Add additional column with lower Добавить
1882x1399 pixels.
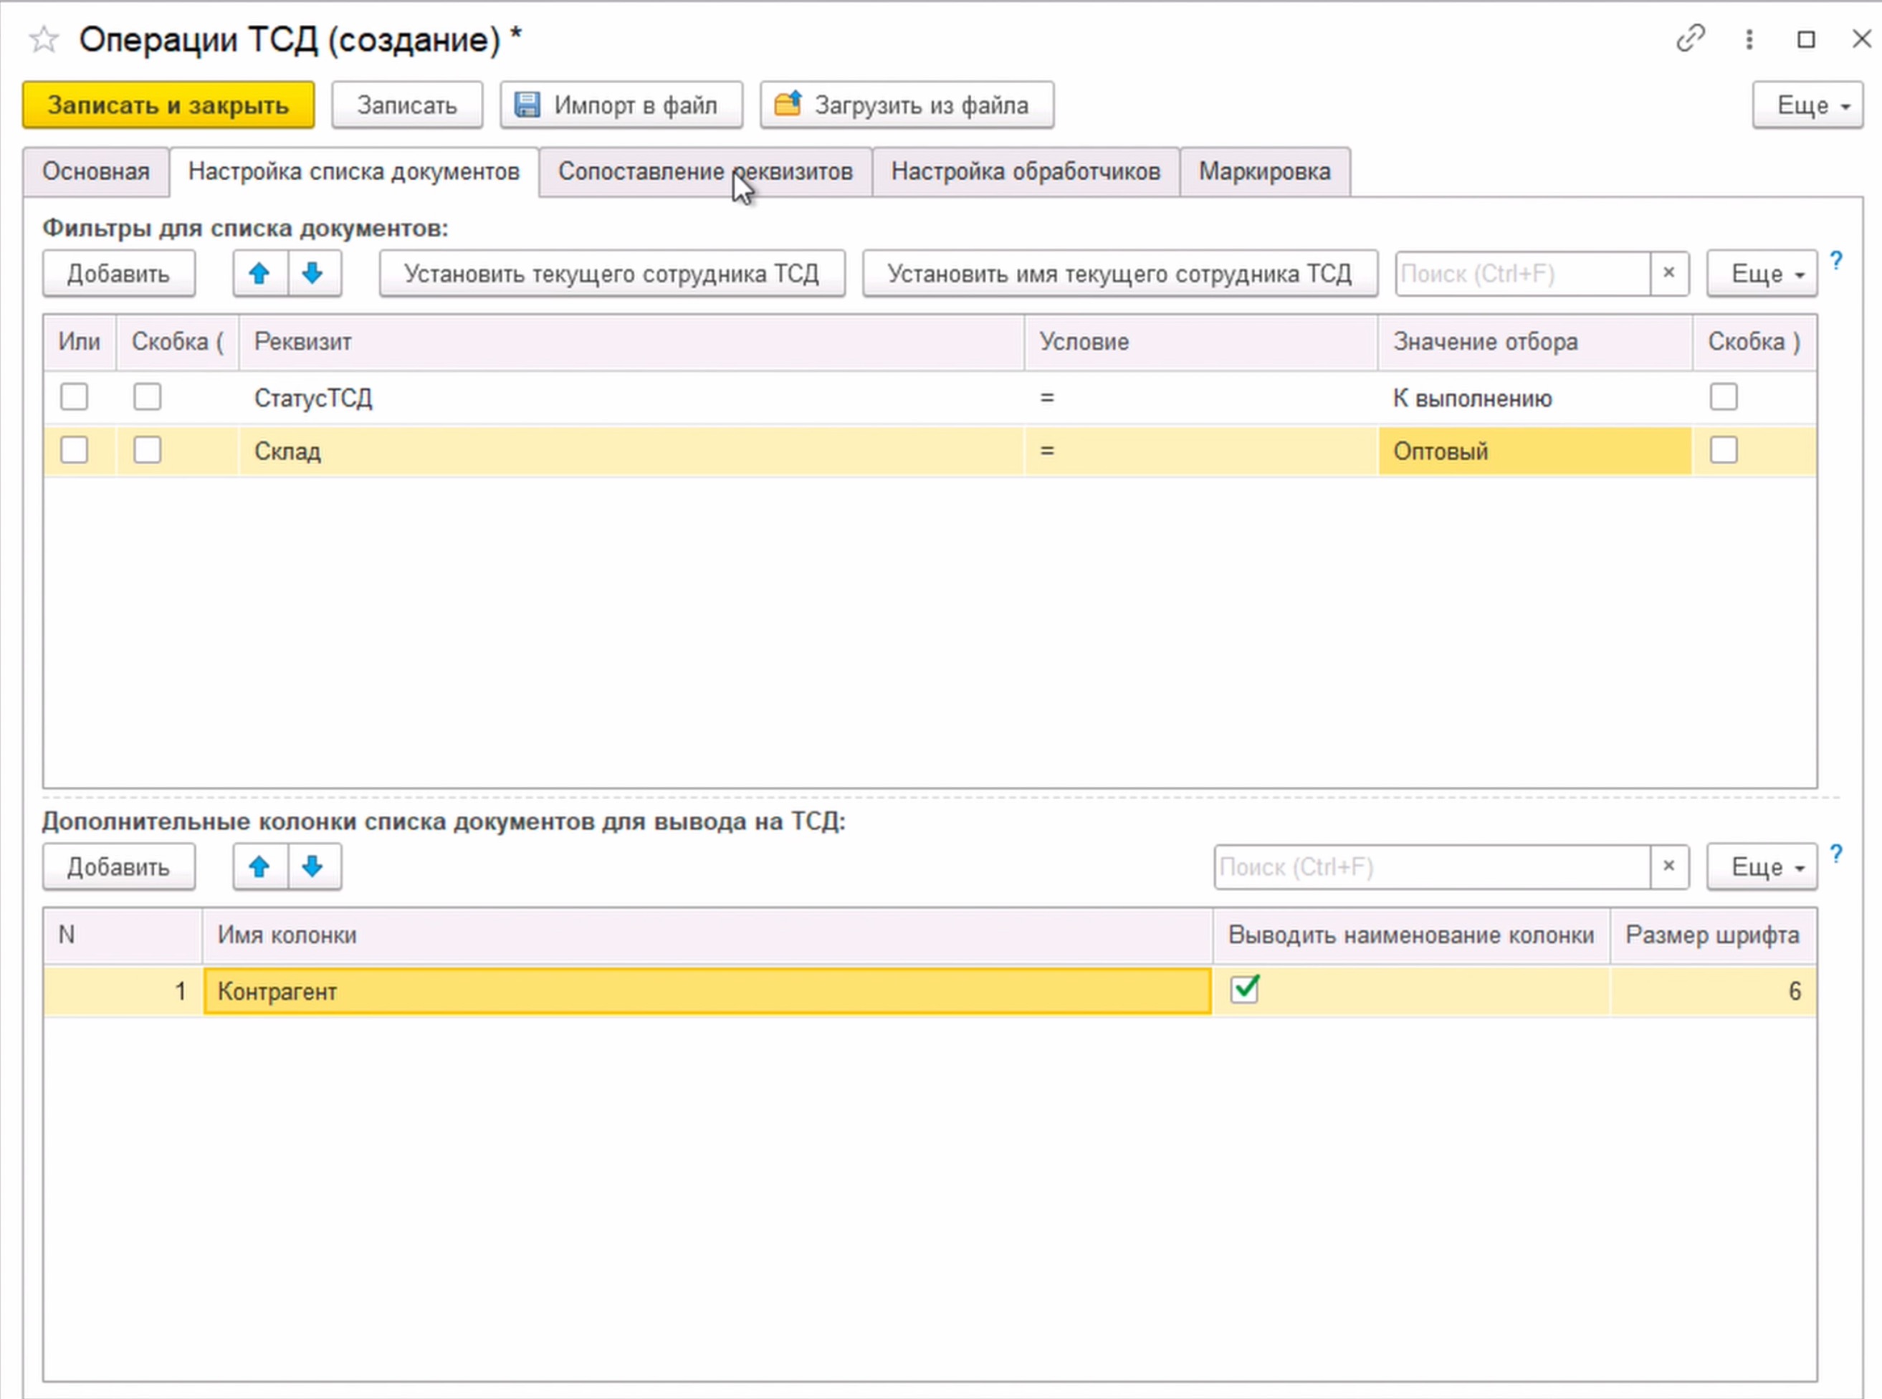(x=118, y=866)
